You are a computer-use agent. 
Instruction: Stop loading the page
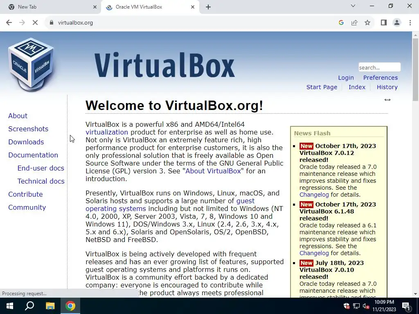[x=35, y=23]
